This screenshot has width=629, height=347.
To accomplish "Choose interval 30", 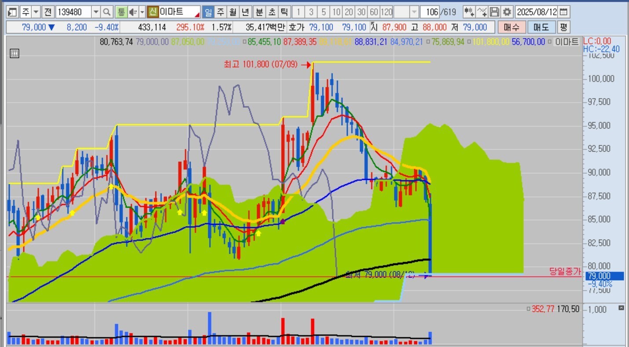I will point(361,12).
